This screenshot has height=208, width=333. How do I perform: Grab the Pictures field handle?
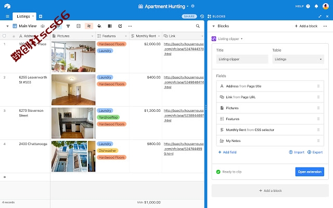(318, 108)
